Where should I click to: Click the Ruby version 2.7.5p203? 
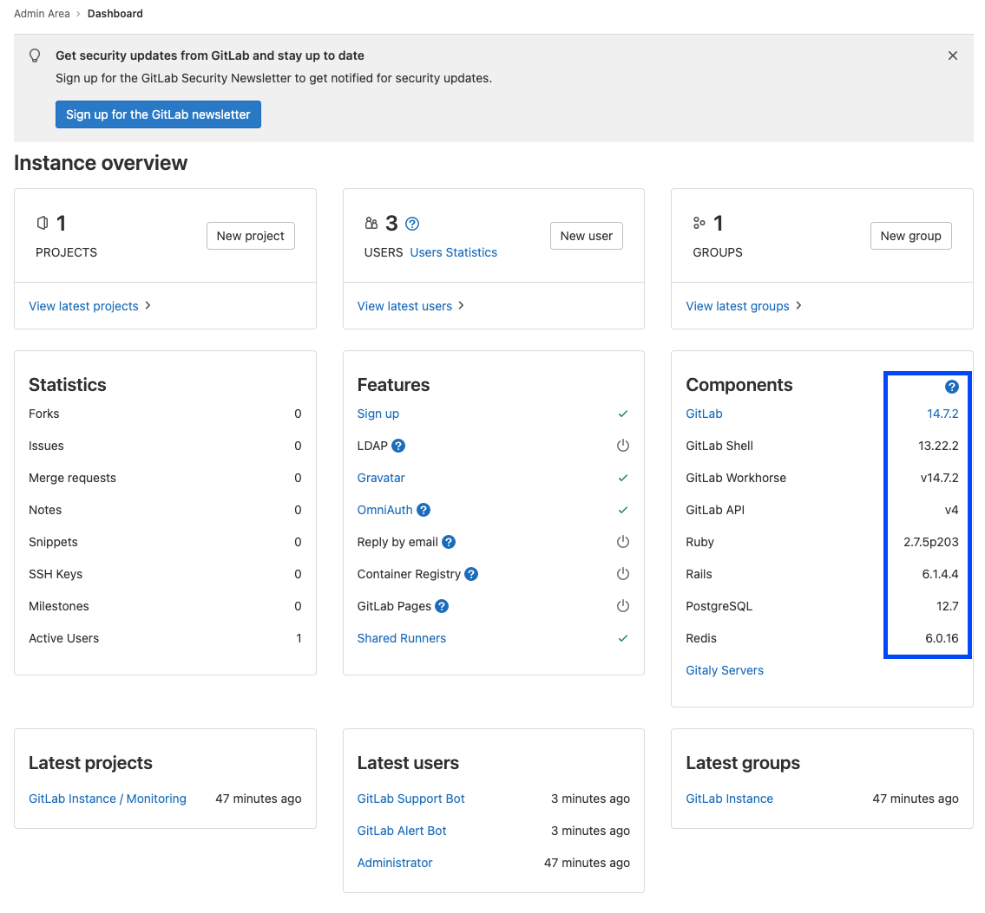930,542
